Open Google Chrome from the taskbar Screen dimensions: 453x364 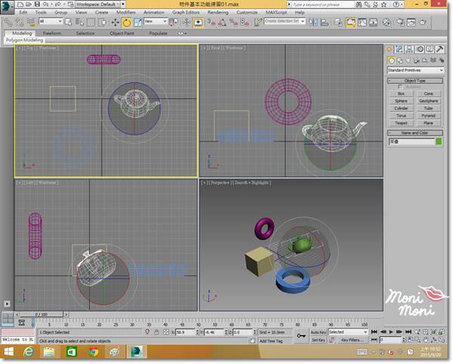[92, 352]
